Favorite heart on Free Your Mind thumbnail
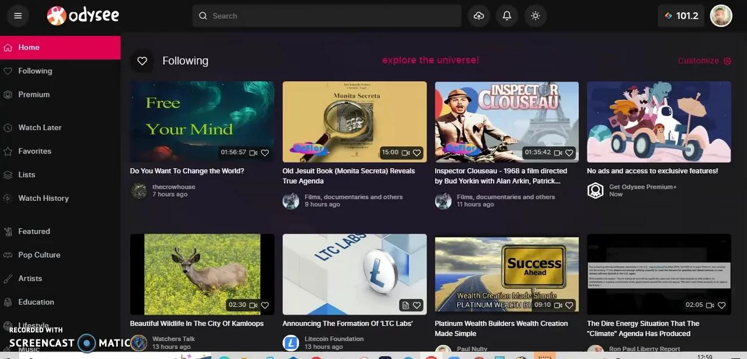The height and width of the screenshot is (359, 747). point(265,152)
